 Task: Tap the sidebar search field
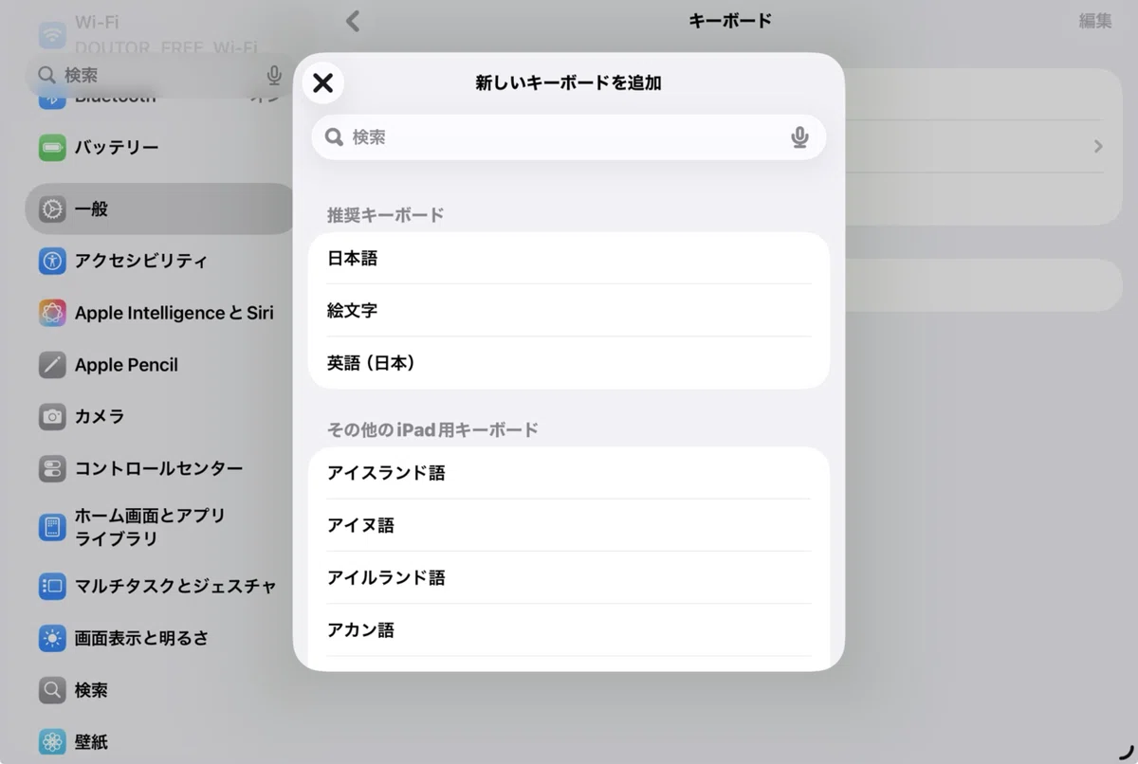coord(161,75)
